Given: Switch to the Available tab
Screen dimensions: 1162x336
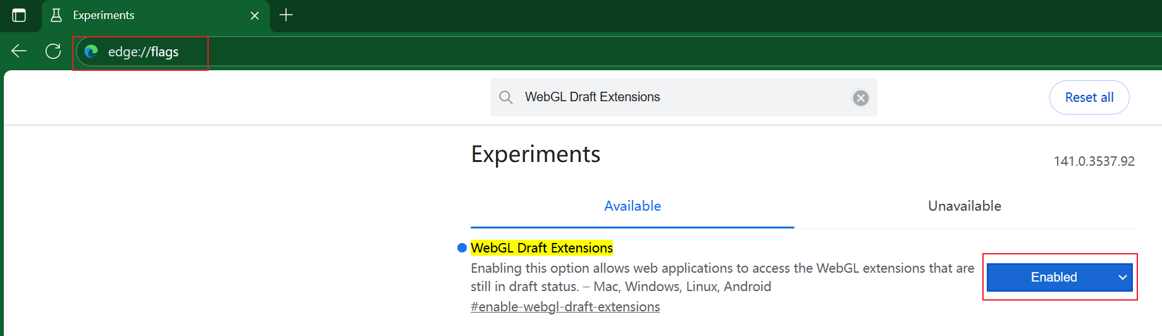Looking at the screenshot, I should point(632,206).
